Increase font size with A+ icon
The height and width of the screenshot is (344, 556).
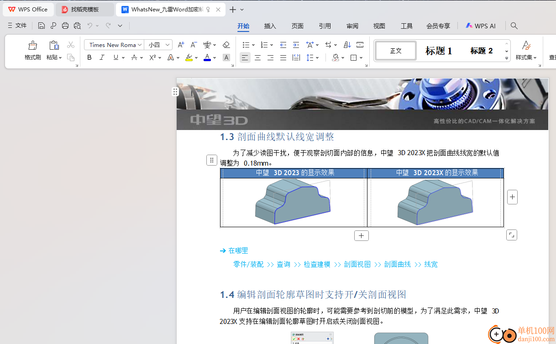click(181, 45)
